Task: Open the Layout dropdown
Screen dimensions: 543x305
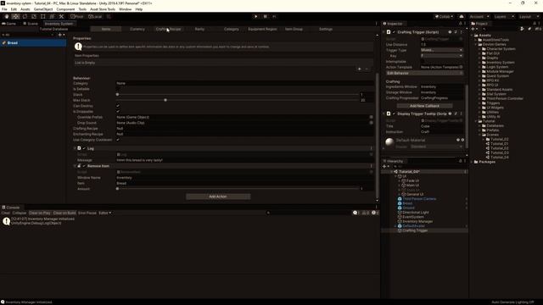Action: point(529,17)
